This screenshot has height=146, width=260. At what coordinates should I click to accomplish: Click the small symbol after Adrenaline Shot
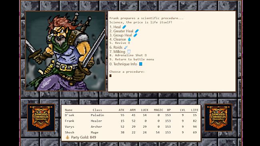(x=146, y=55)
